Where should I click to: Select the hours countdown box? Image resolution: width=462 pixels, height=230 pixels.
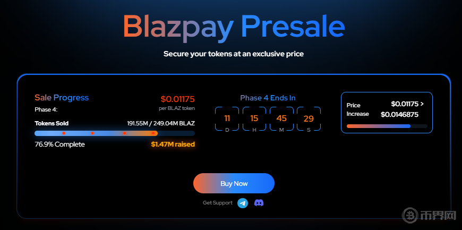[x=254, y=120]
